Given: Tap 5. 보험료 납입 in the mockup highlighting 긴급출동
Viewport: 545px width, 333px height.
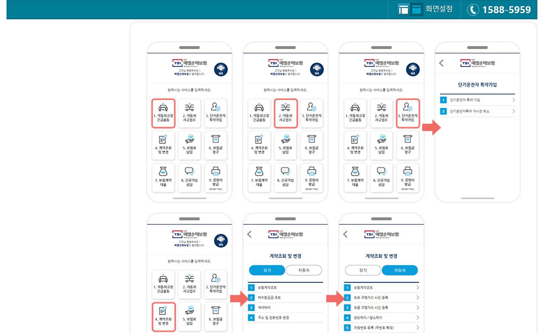Looking at the screenshot, I should coord(189,145).
